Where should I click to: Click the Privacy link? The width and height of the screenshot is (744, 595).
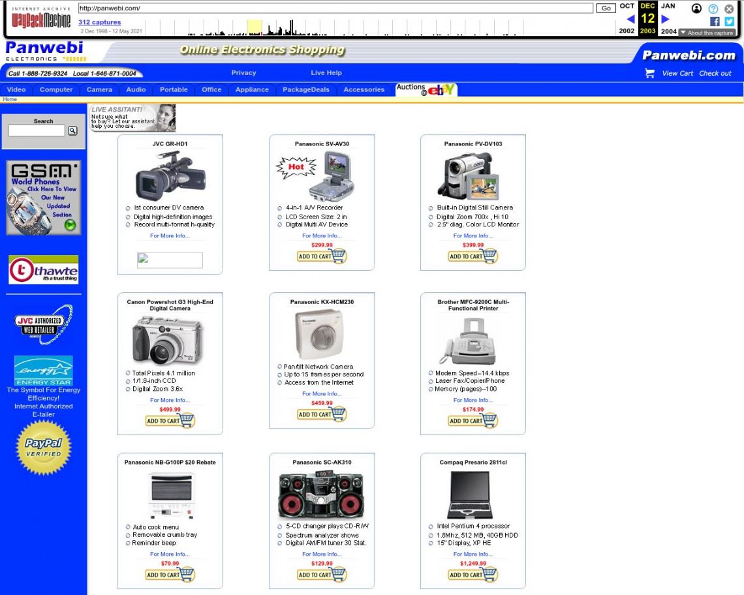243,73
